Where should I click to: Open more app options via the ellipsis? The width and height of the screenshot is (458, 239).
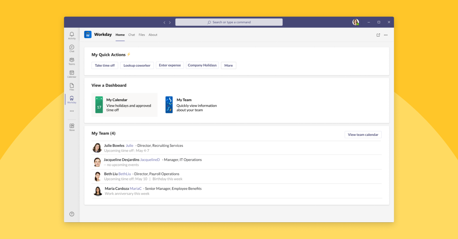click(385, 35)
